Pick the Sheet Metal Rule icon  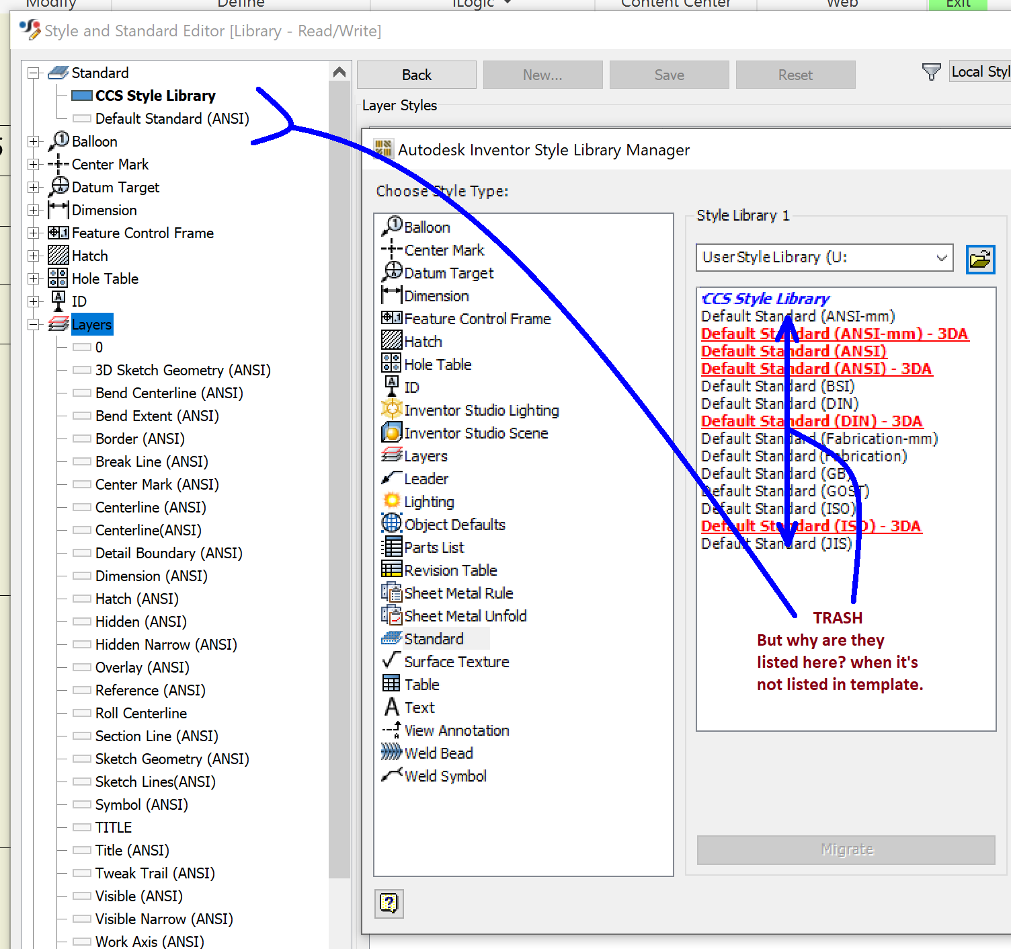[x=392, y=593]
